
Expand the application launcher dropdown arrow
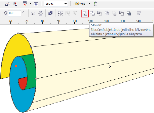point(31,4)
